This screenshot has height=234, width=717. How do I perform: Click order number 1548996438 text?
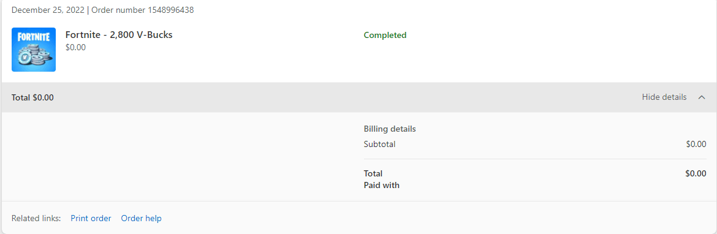(x=143, y=10)
